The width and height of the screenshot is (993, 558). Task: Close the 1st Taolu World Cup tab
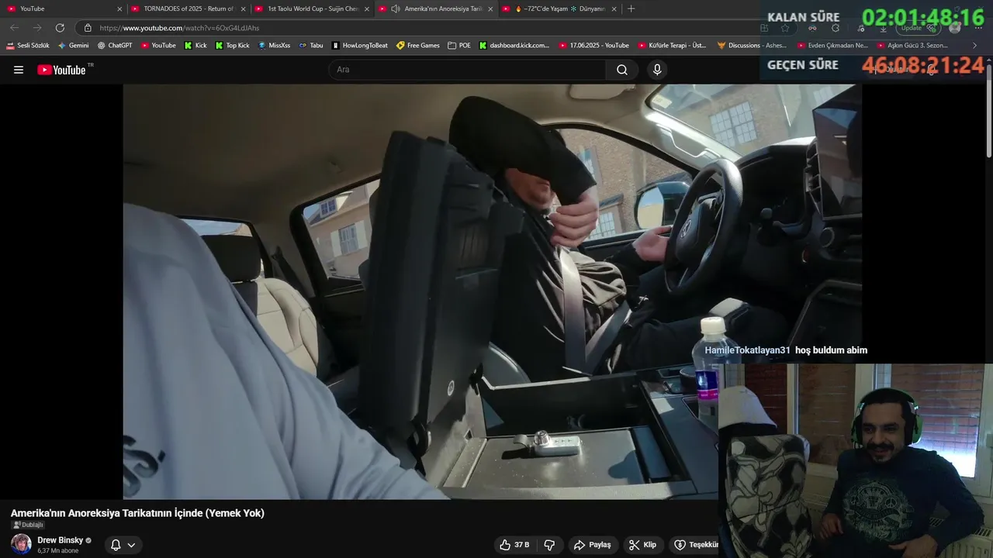[x=366, y=9]
